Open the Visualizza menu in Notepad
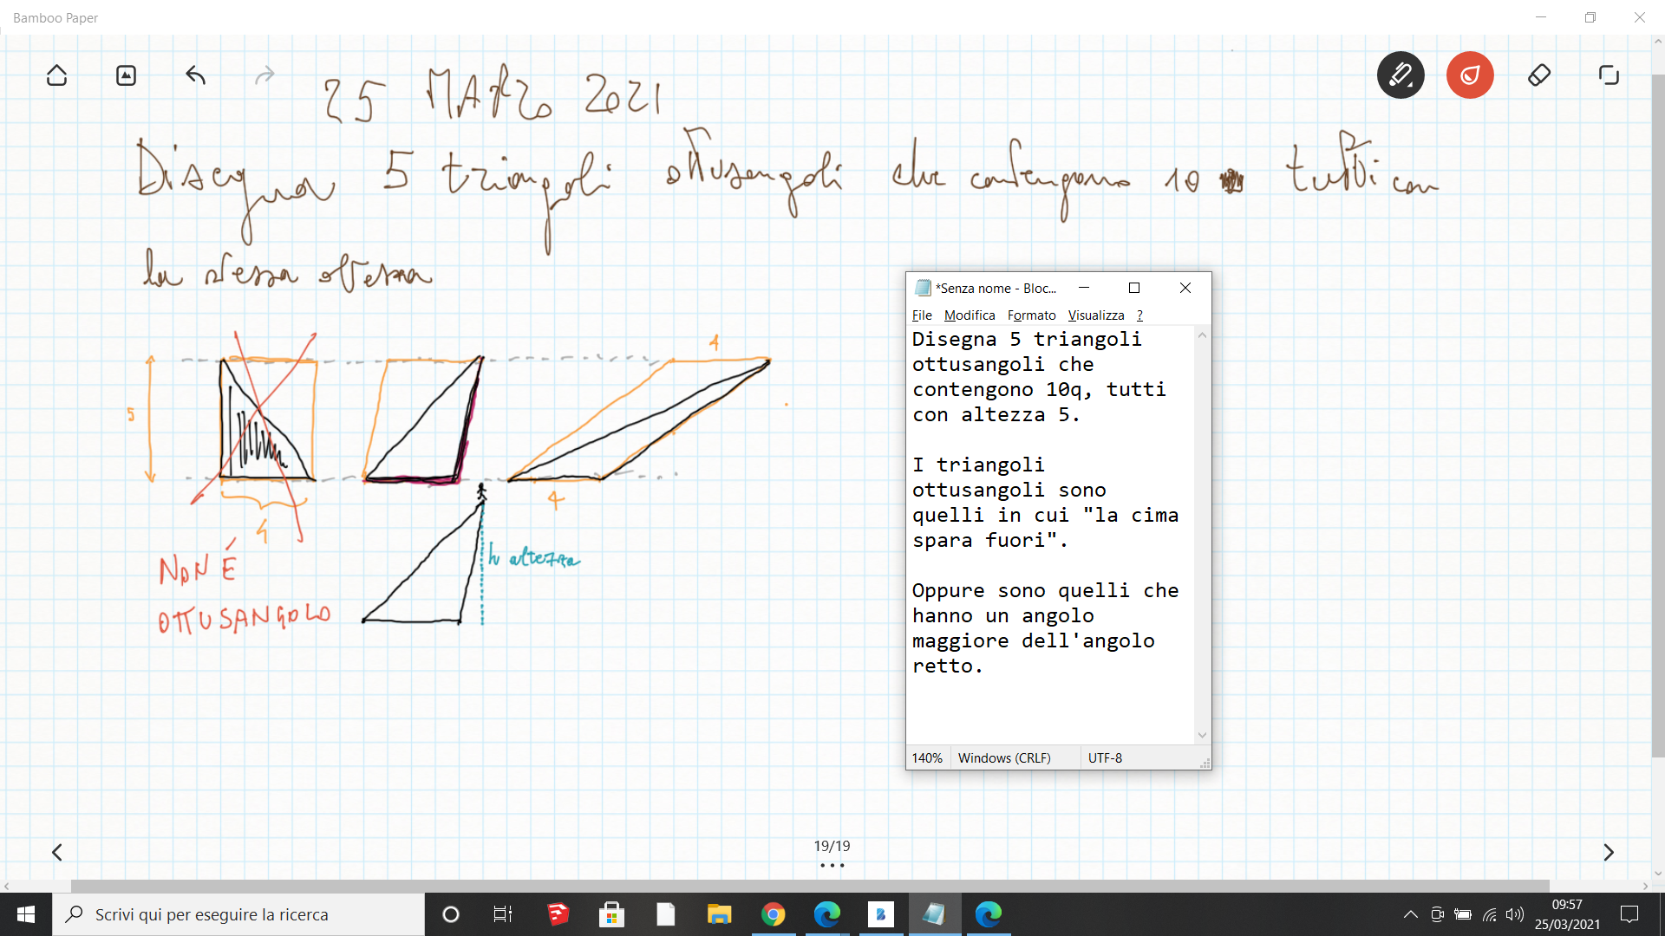 (x=1096, y=315)
